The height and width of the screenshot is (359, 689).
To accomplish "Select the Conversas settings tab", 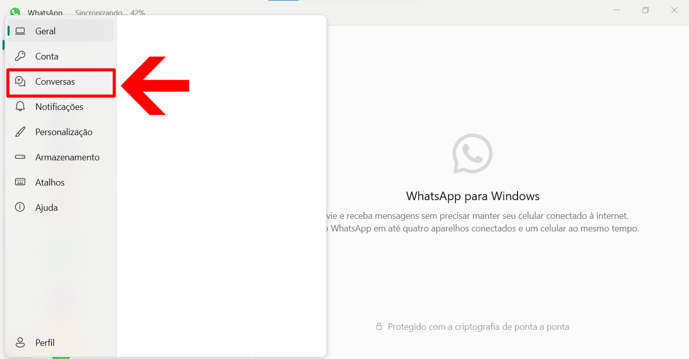I will click(61, 82).
